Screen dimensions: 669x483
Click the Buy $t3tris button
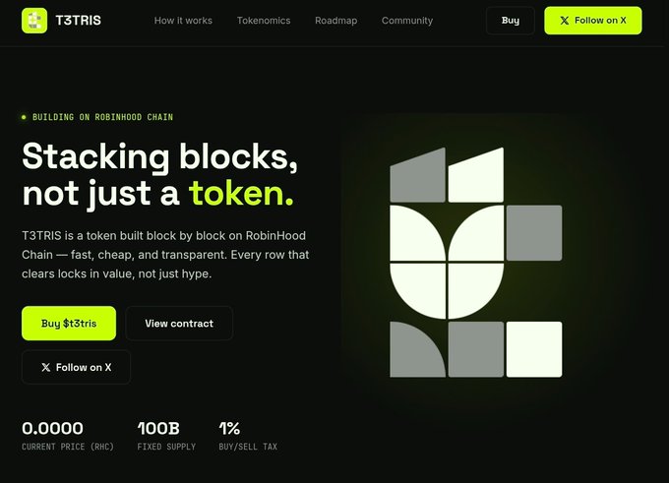click(x=69, y=323)
